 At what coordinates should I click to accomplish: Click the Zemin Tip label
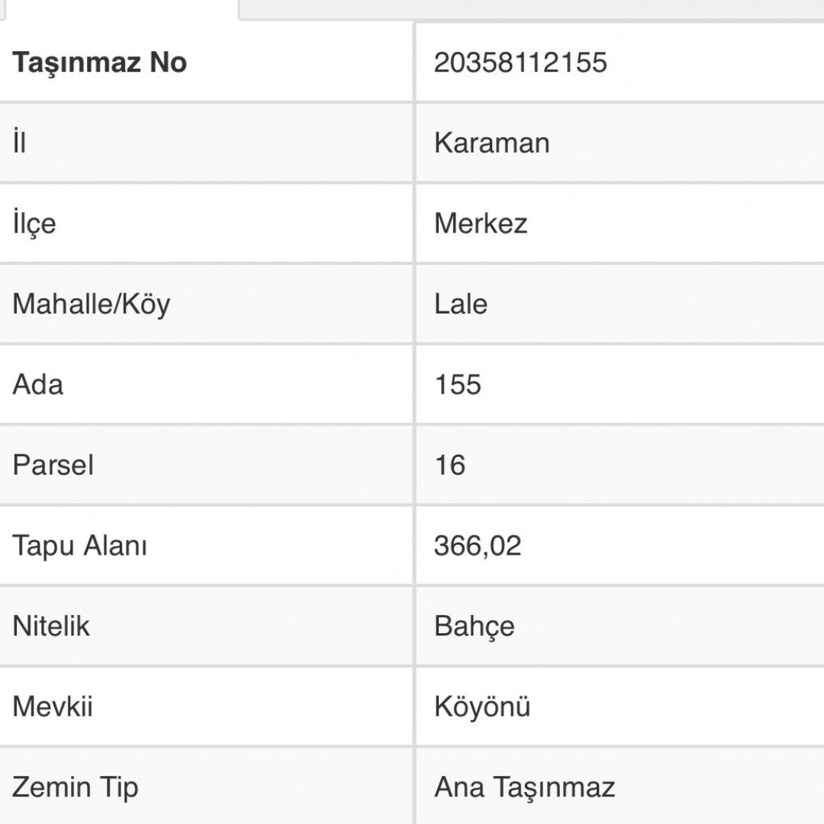(76, 787)
